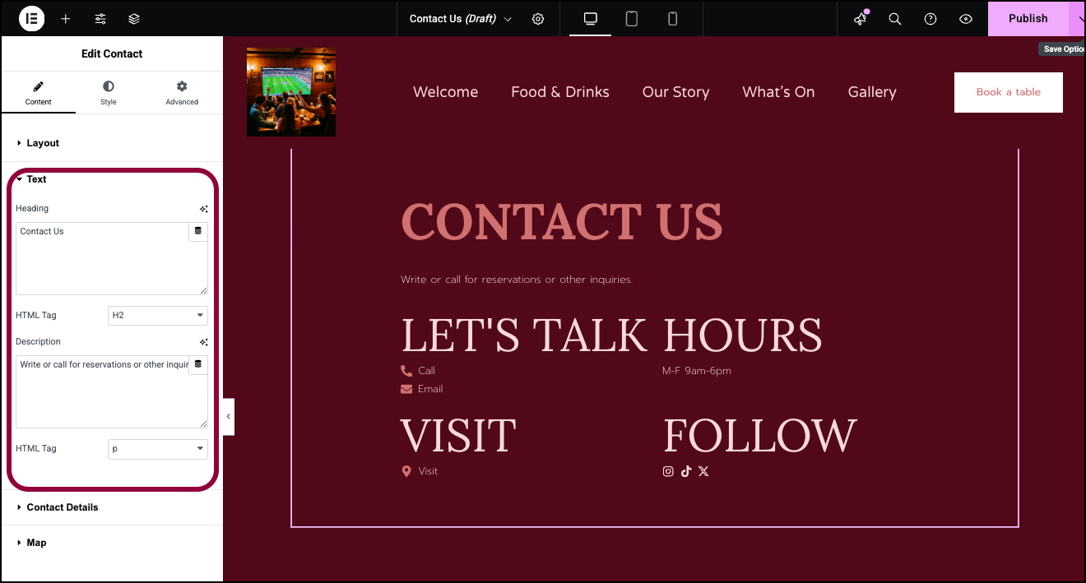Screen dimensions: 1086x583
Task: Toggle preview changes eye icon
Action: click(967, 19)
